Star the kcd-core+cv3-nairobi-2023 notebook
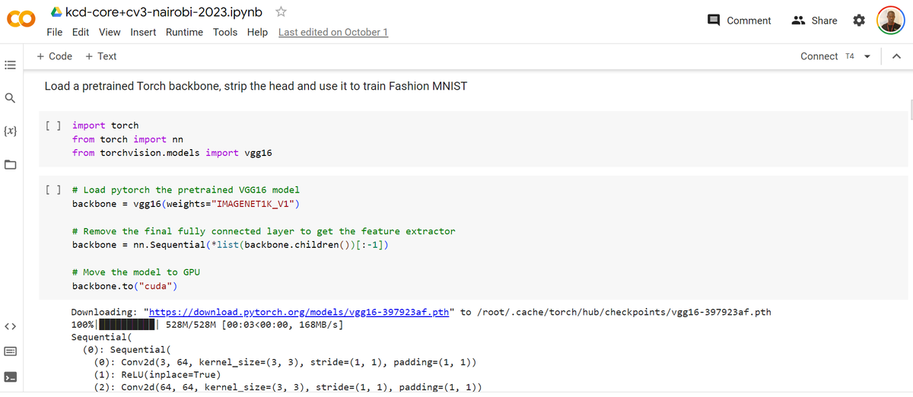Viewport: 913px width, 397px height. click(x=281, y=12)
